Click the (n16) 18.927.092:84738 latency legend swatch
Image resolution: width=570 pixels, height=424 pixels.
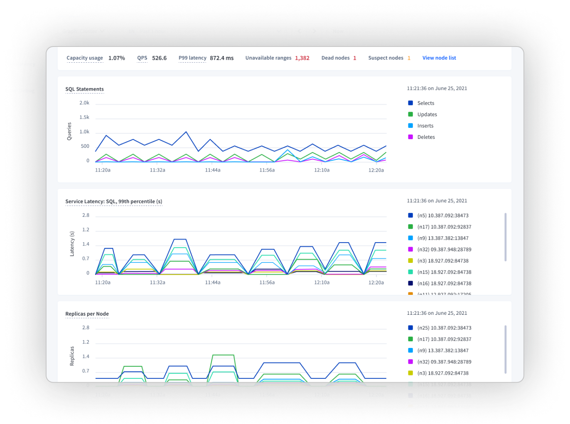coord(410,284)
